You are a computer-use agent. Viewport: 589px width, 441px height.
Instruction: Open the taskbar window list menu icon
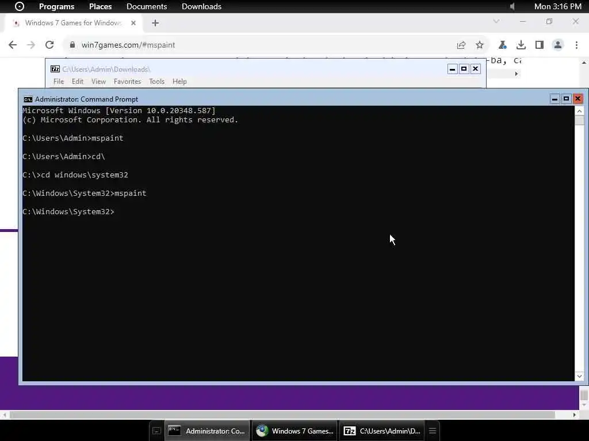pyautogui.click(x=433, y=431)
